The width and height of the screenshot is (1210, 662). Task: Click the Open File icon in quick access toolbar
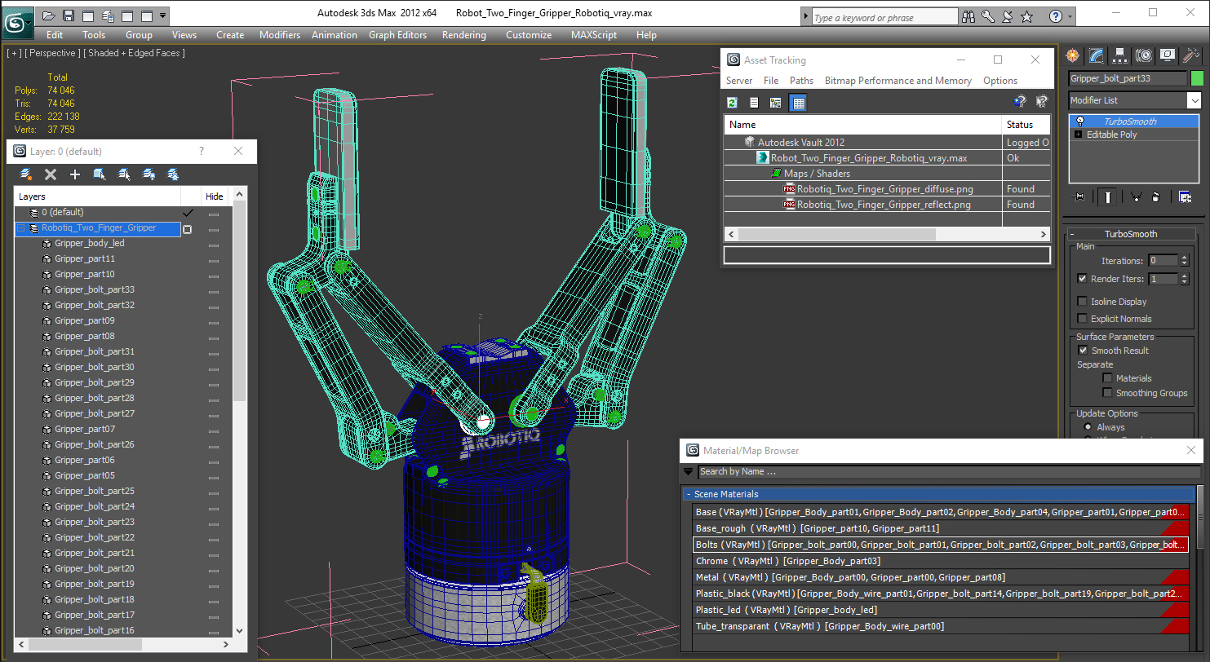pyautogui.click(x=50, y=15)
